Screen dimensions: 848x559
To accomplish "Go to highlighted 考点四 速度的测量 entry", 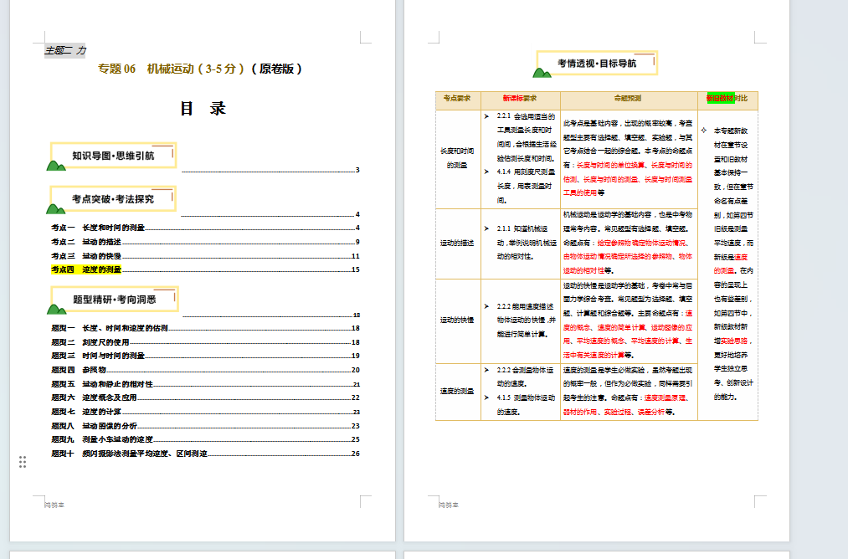I will coord(87,269).
